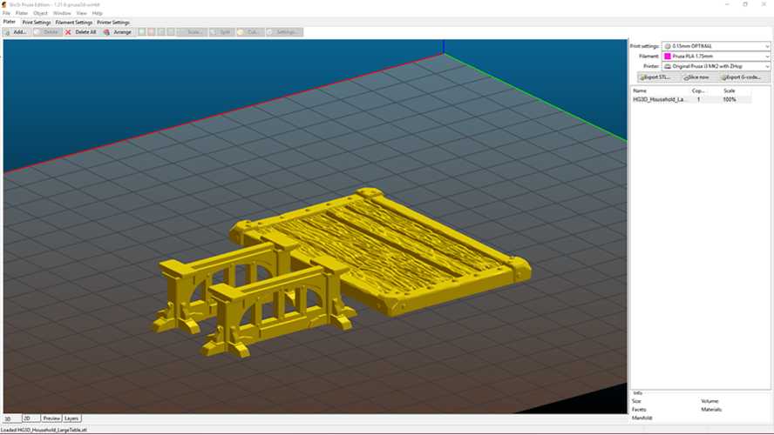The width and height of the screenshot is (774, 435).
Task: Click the 100% scale value in object row
Action: [729, 99]
